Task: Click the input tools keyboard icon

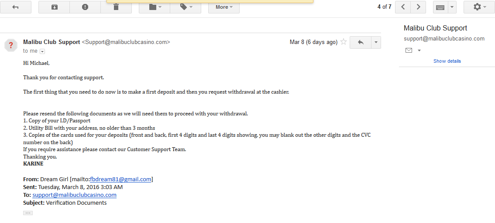Action: pos(441,7)
